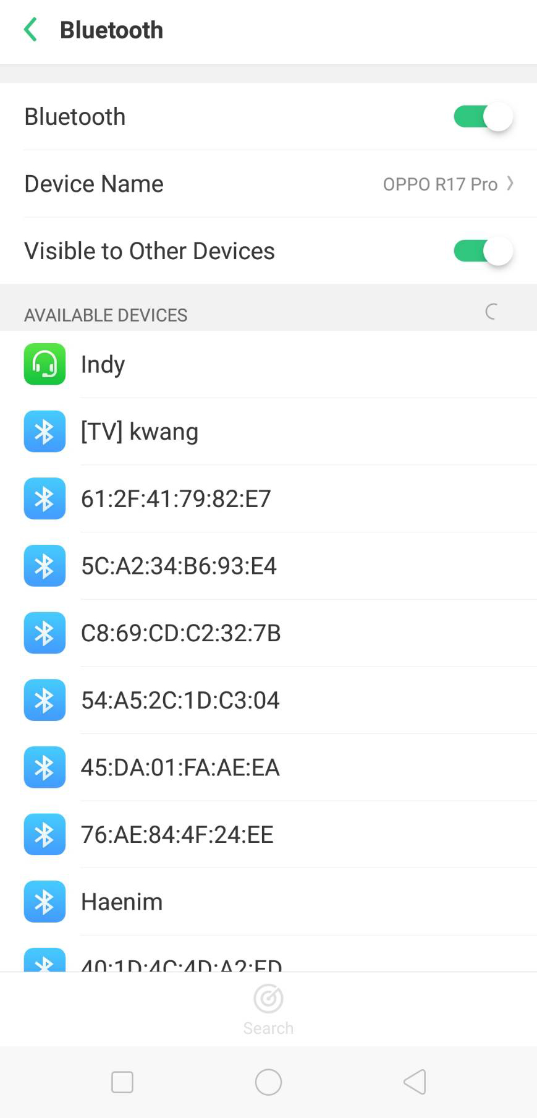The image size is (537, 1118).
Task: Open recent apps with square icon
Action: point(122,1082)
